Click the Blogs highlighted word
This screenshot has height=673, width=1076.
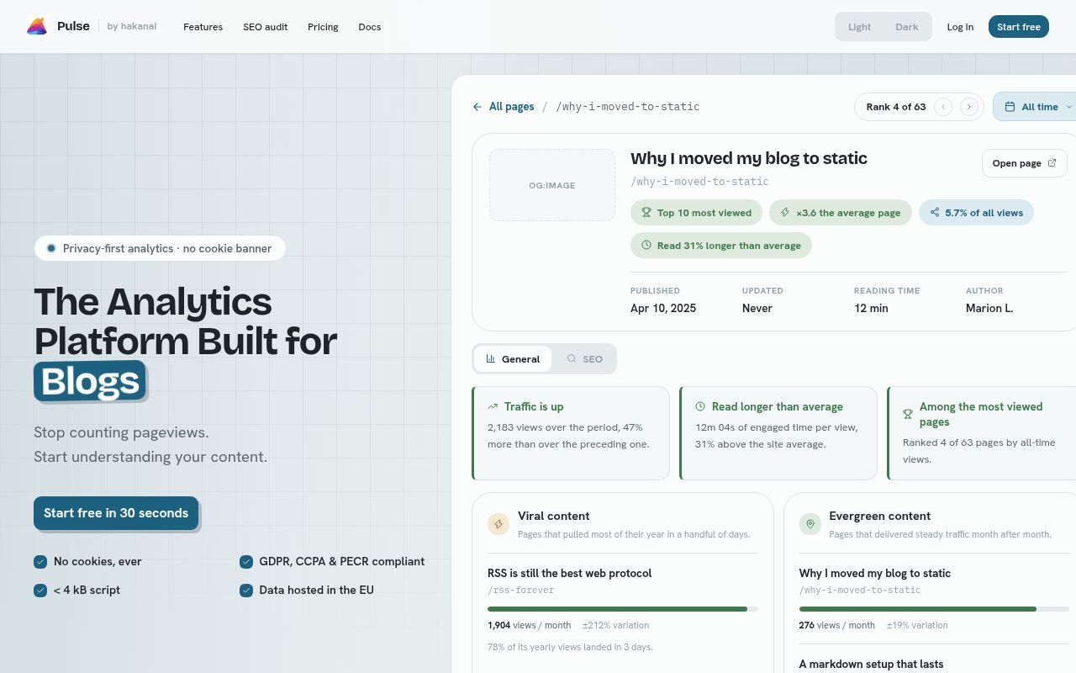[90, 381]
